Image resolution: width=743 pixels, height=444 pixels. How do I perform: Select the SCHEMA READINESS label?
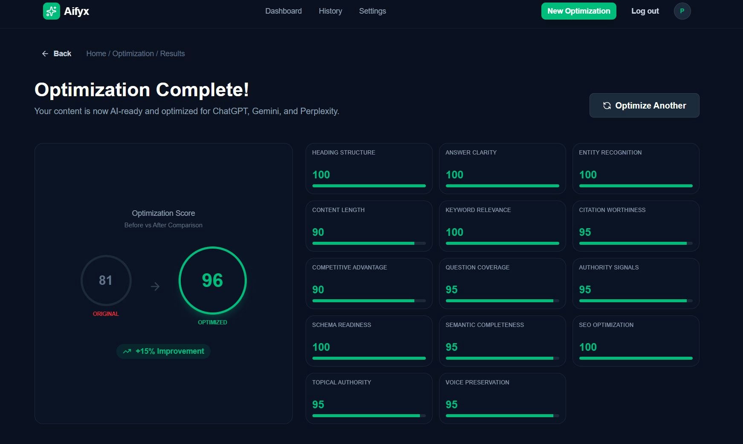click(341, 325)
